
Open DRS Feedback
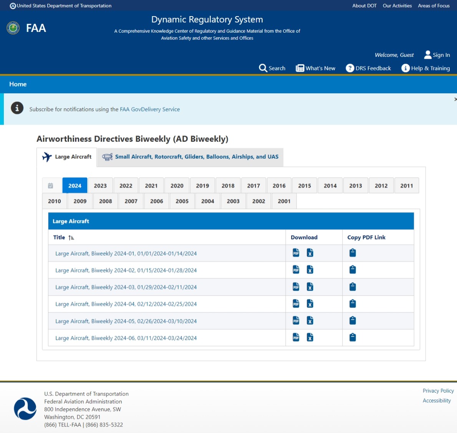pos(369,68)
